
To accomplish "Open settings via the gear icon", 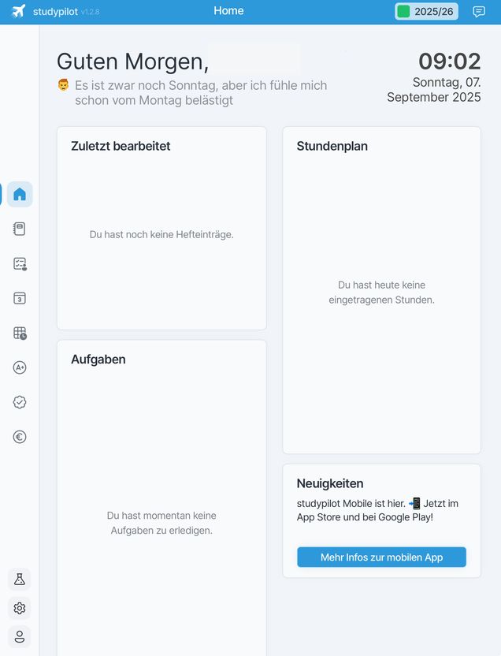I will tap(20, 608).
